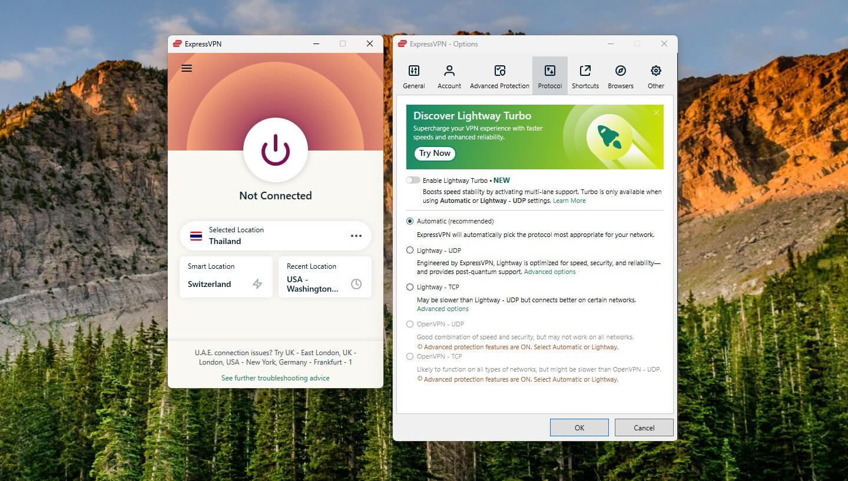The width and height of the screenshot is (848, 481).
Task: Click ExpressVPN logo in Options title bar
Action: pos(402,44)
